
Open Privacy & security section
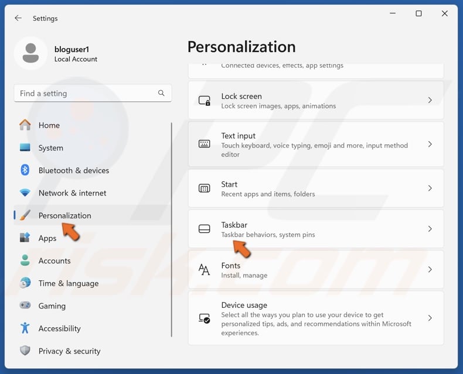(x=92, y=351)
